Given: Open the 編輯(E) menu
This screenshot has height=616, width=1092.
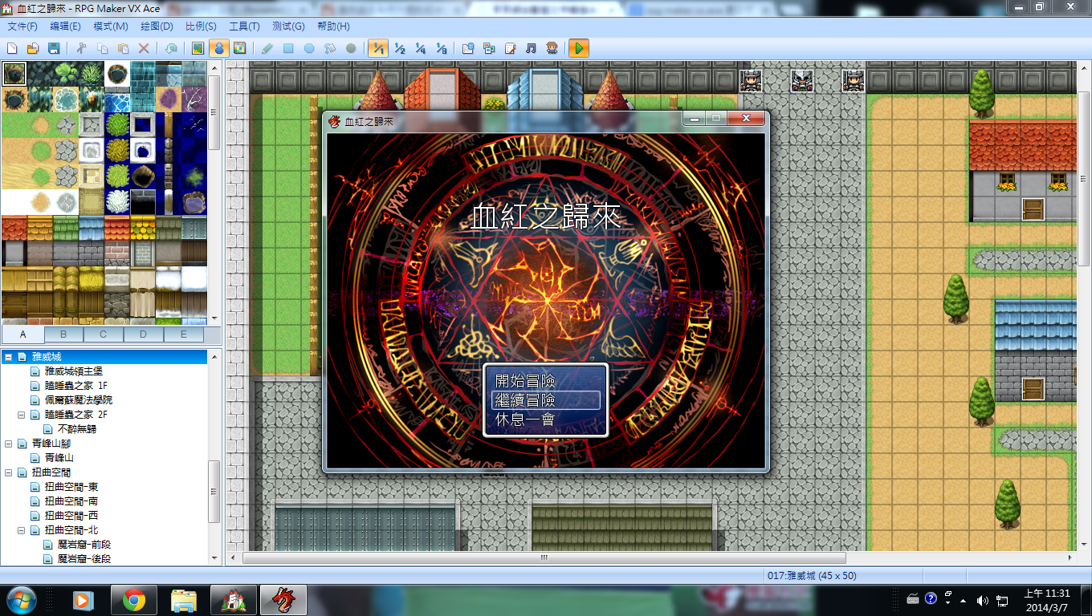Looking at the screenshot, I should [x=66, y=26].
